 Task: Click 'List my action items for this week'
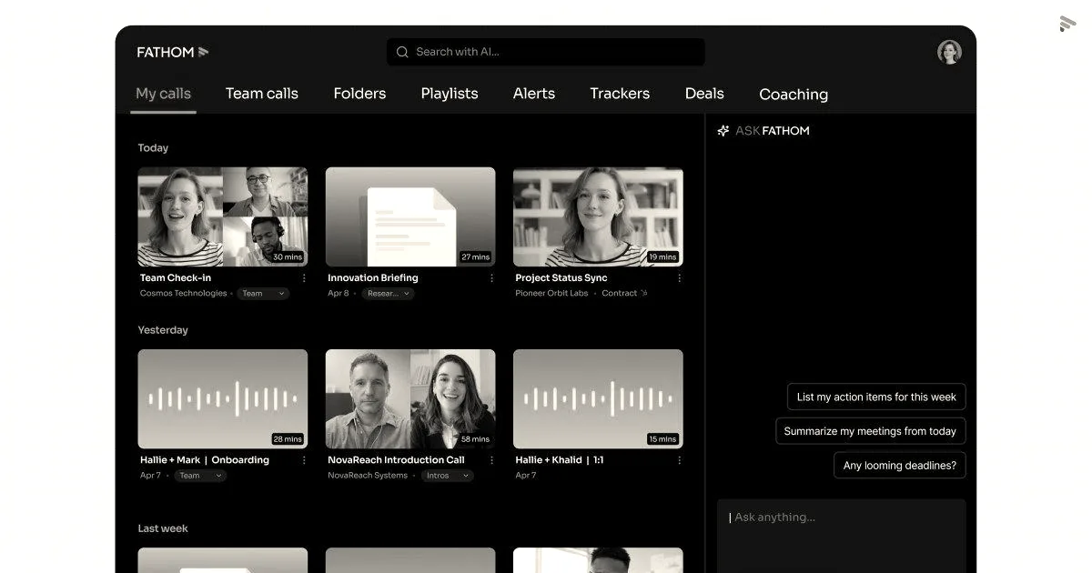coord(876,397)
